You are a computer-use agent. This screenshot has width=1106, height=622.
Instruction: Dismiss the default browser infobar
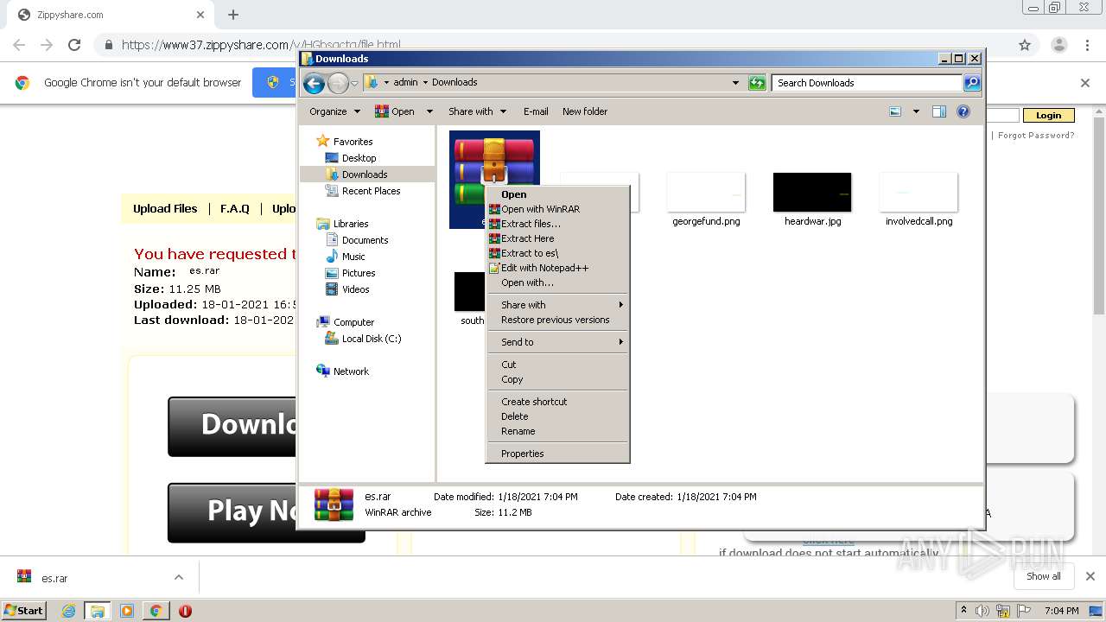click(1085, 83)
